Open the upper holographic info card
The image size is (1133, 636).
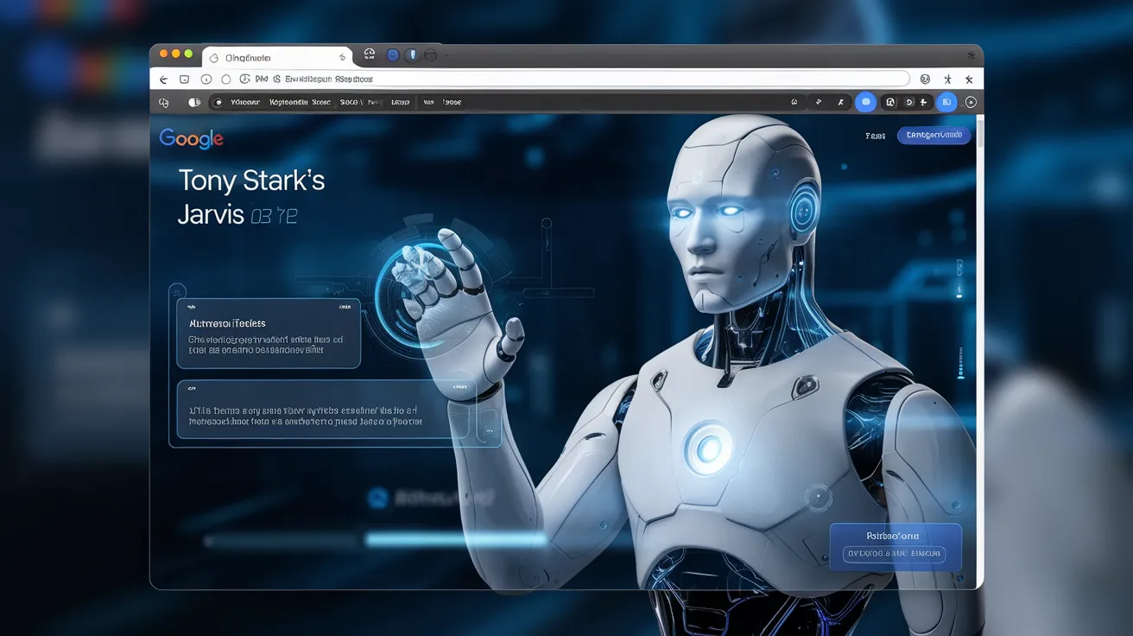[x=269, y=334]
